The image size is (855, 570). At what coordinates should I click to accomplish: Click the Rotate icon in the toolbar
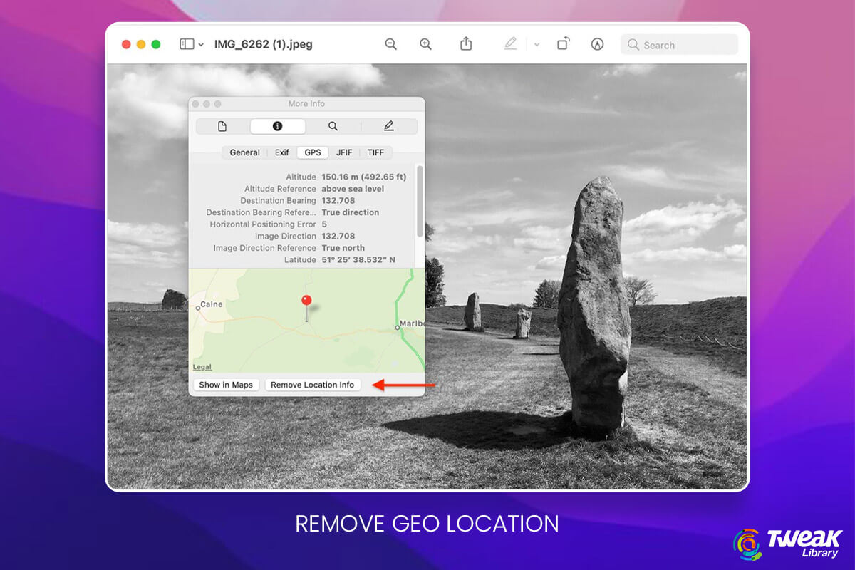pyautogui.click(x=562, y=43)
